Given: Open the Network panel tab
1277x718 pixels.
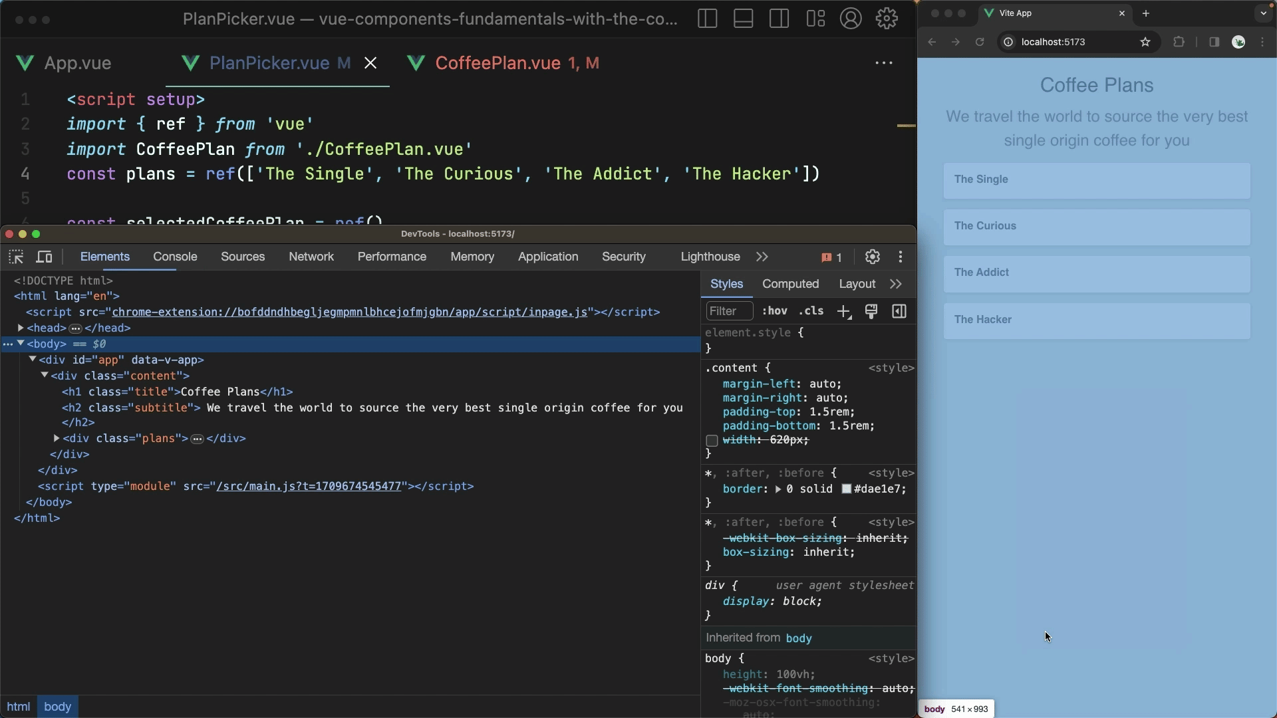Looking at the screenshot, I should 311,257.
